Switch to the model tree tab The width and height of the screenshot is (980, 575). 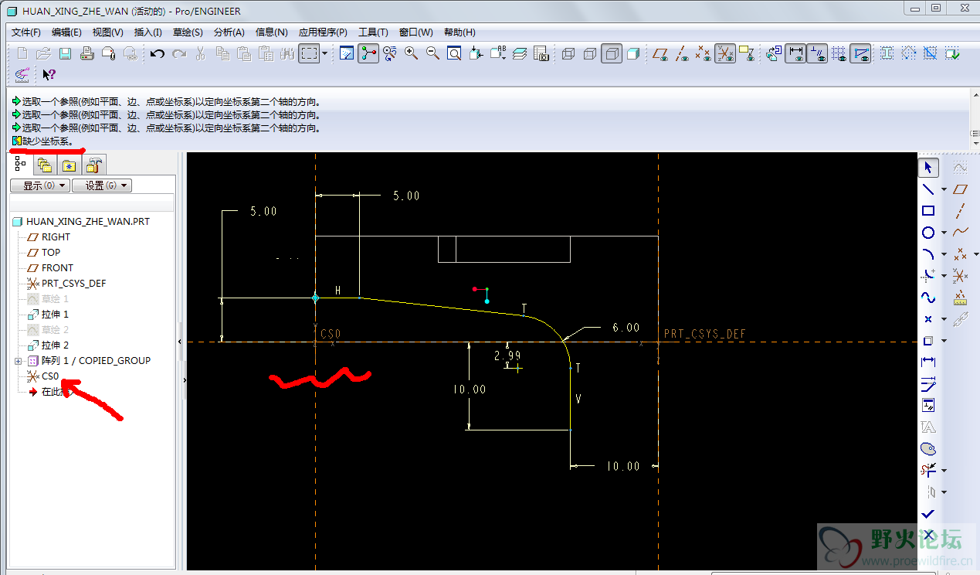20,165
